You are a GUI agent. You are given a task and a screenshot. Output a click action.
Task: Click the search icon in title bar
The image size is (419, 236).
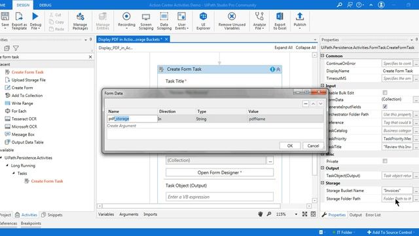click(339, 5)
